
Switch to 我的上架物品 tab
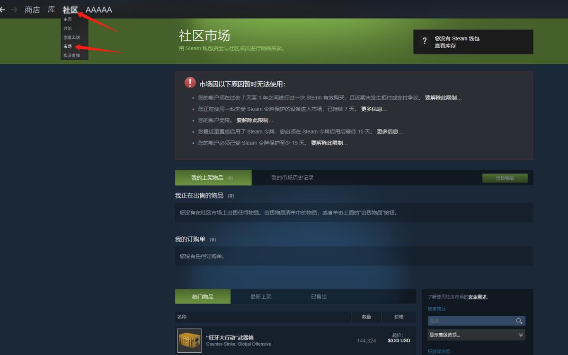click(213, 178)
